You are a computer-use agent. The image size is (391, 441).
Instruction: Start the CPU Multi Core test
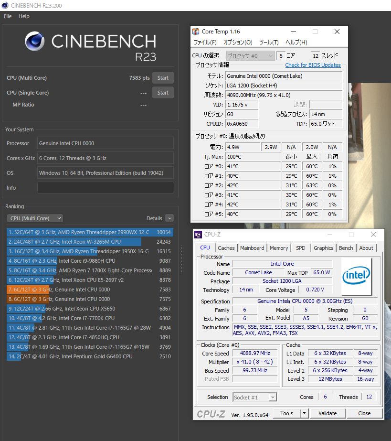coord(163,78)
